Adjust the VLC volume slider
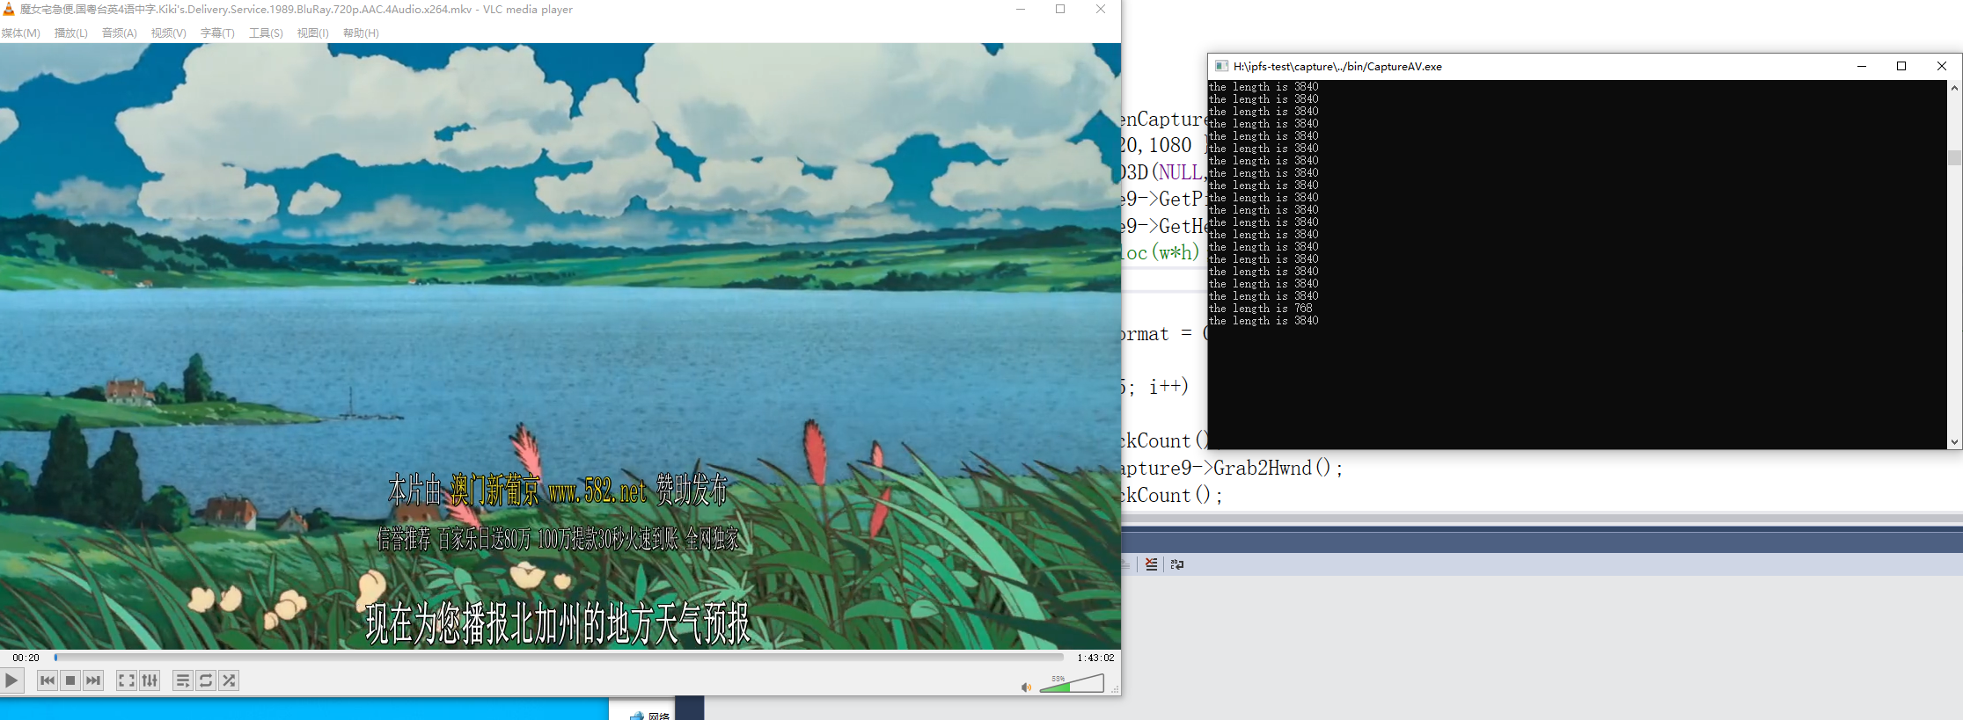The width and height of the screenshot is (1963, 720). click(x=1072, y=683)
